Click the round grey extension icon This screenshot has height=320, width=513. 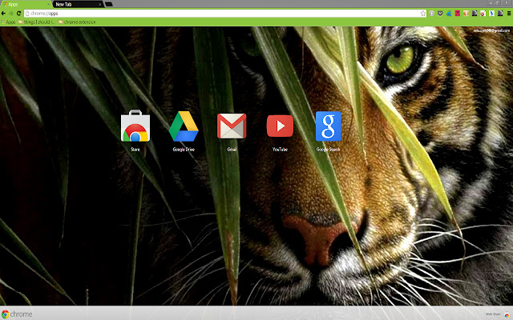[431, 14]
